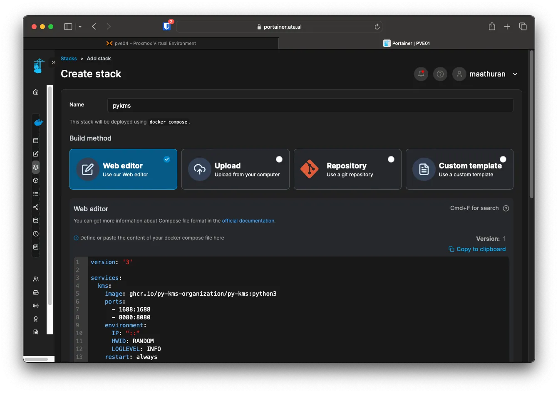
Task: Open App Templates edit icon in sidebar
Action: [36, 154]
